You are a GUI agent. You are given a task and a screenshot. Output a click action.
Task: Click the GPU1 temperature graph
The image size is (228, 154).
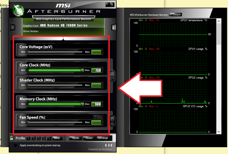(x=173, y=34)
